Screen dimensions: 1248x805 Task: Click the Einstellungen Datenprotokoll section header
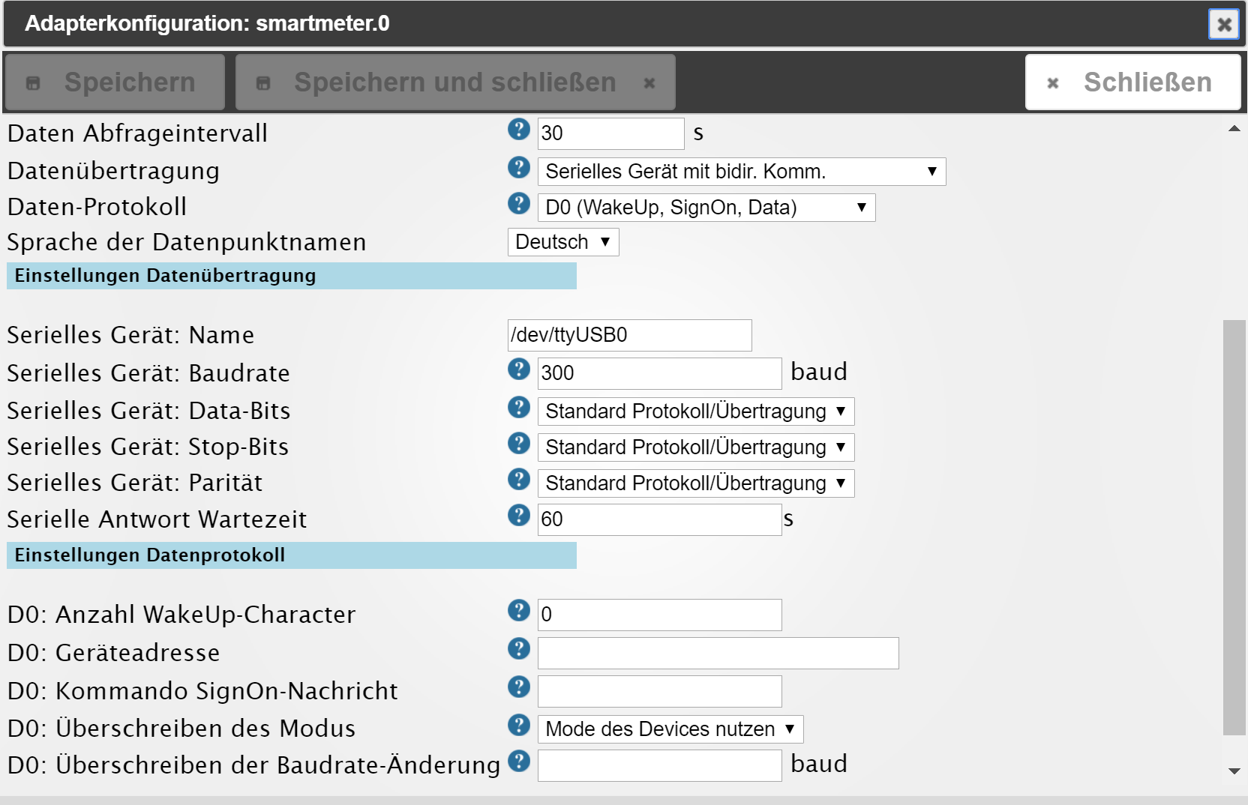pyautogui.click(x=292, y=555)
